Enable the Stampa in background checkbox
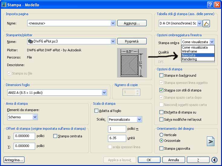This screenshot has height=166, width=222. [161, 75]
